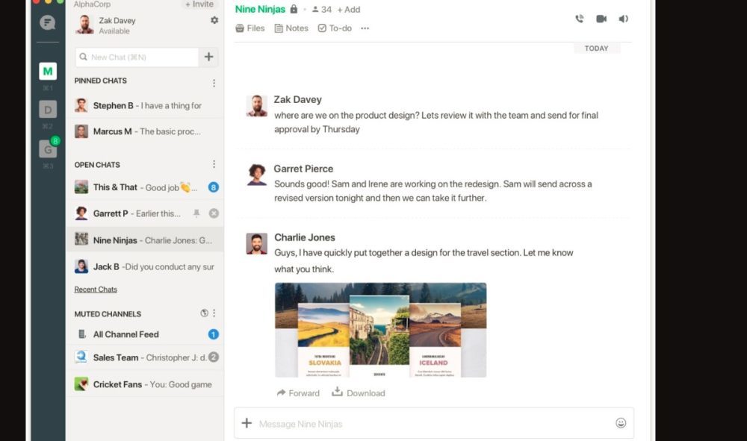Switch to the Notes tab
Viewport: 747px width, 441px height.
click(291, 28)
